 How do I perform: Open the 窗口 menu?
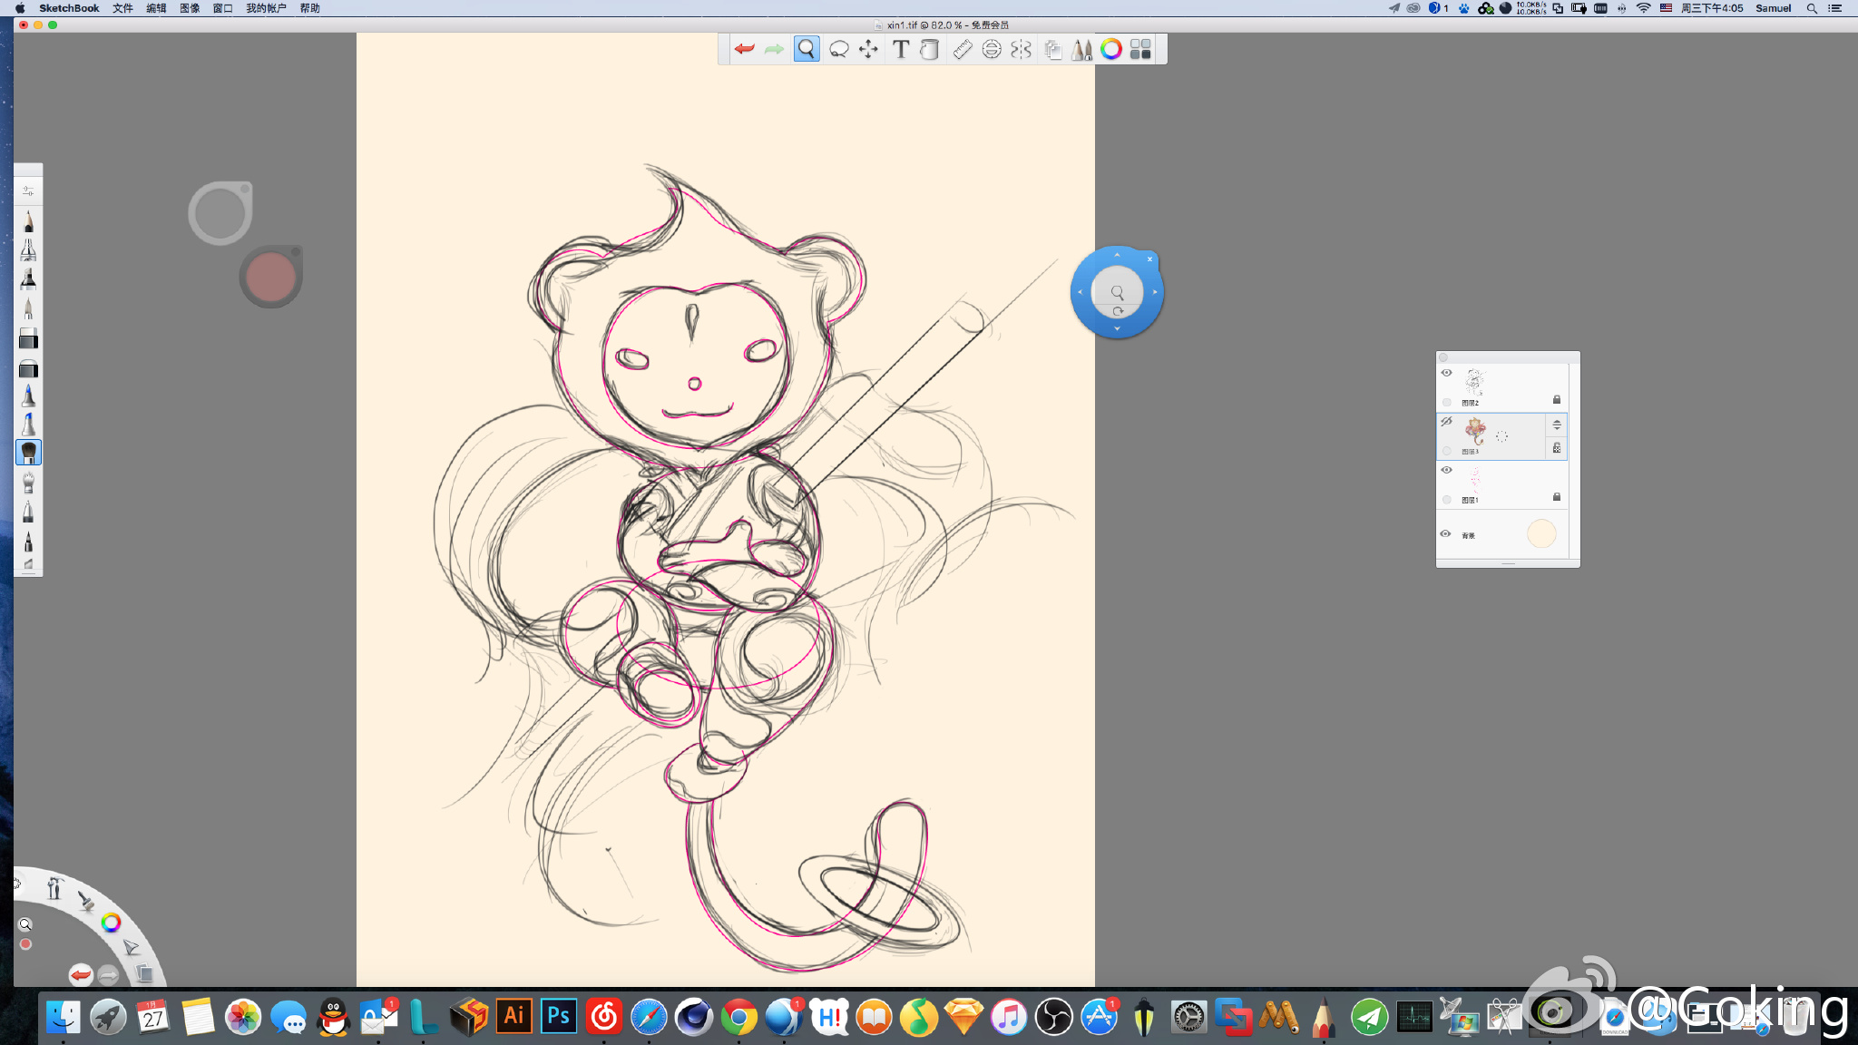222,8
